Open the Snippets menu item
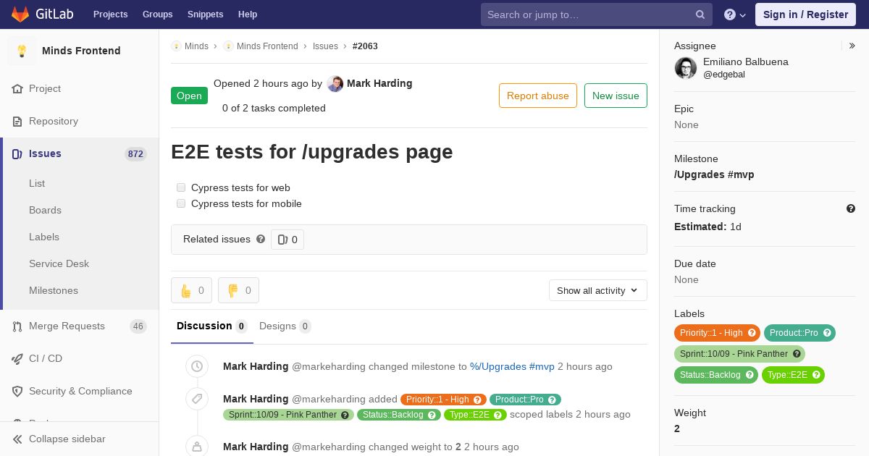869x456 pixels. 205,14
